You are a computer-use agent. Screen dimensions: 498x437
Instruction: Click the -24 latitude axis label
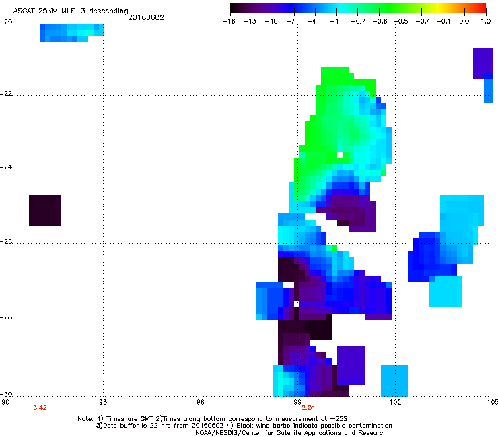pos(6,167)
